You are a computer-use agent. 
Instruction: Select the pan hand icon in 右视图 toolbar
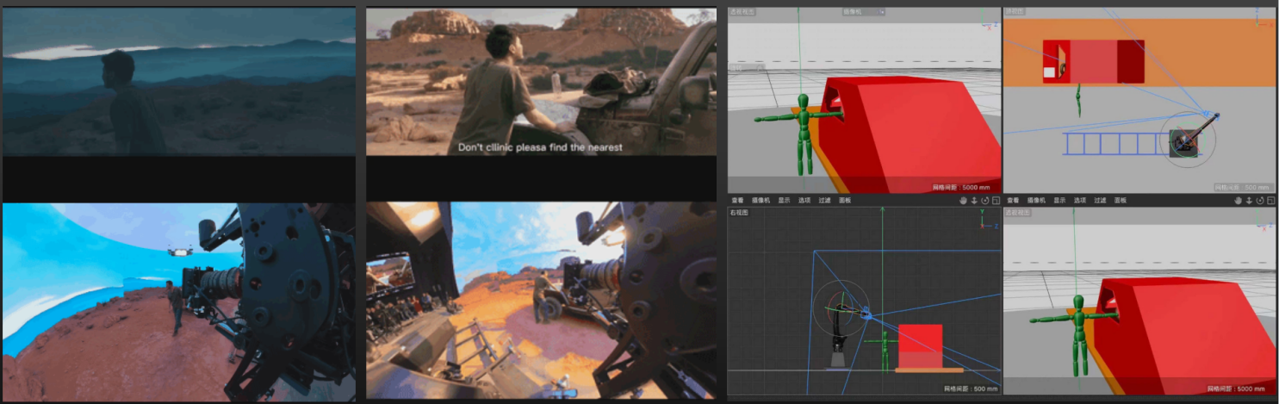click(964, 200)
